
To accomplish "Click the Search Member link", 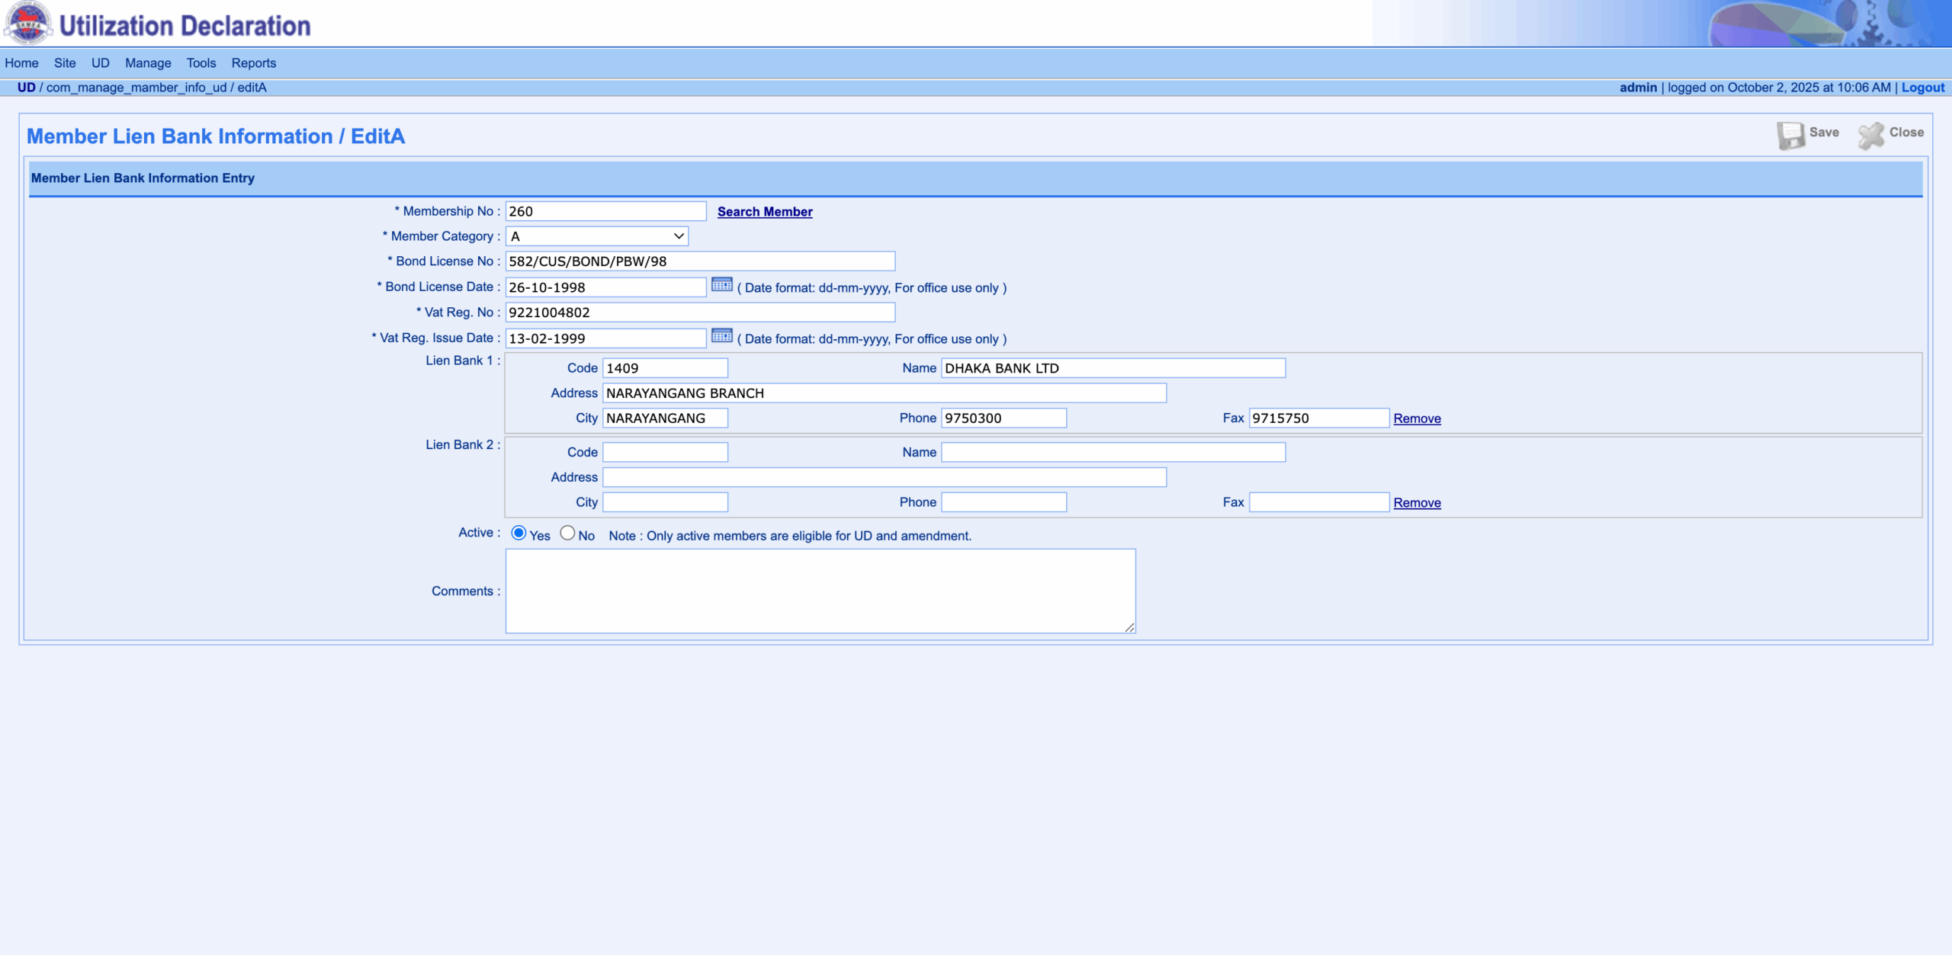I will point(764,212).
